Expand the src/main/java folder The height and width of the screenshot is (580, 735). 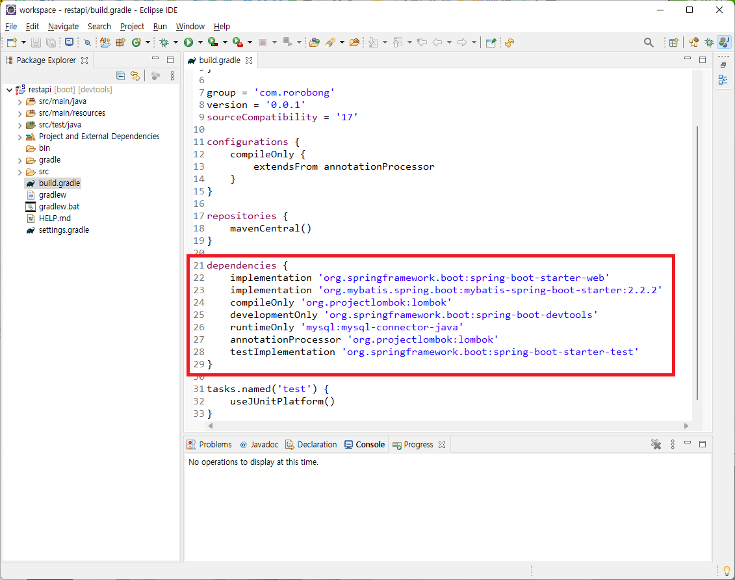tap(19, 101)
